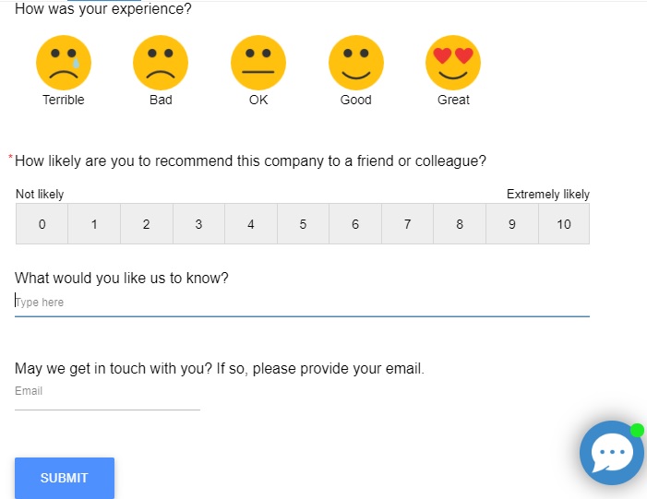Select score 7 on the scale
Viewport: 647px width, 499px height.
point(407,224)
